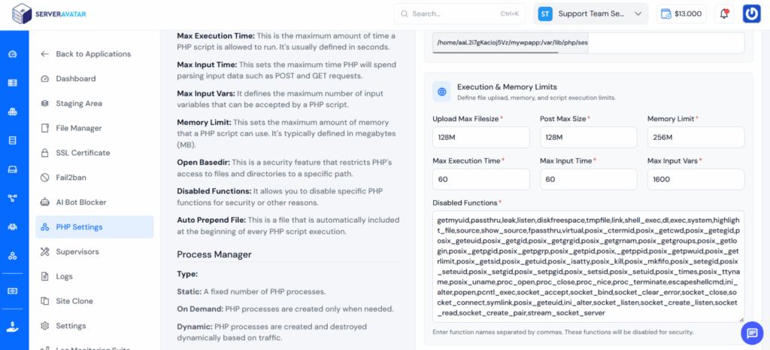Click the Process Manager heading
770x350 pixels.
[x=214, y=254]
